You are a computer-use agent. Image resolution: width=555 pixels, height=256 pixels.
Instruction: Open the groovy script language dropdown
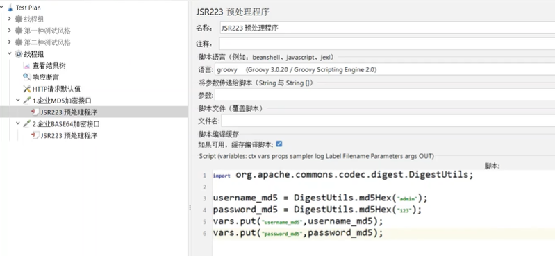click(x=385, y=69)
